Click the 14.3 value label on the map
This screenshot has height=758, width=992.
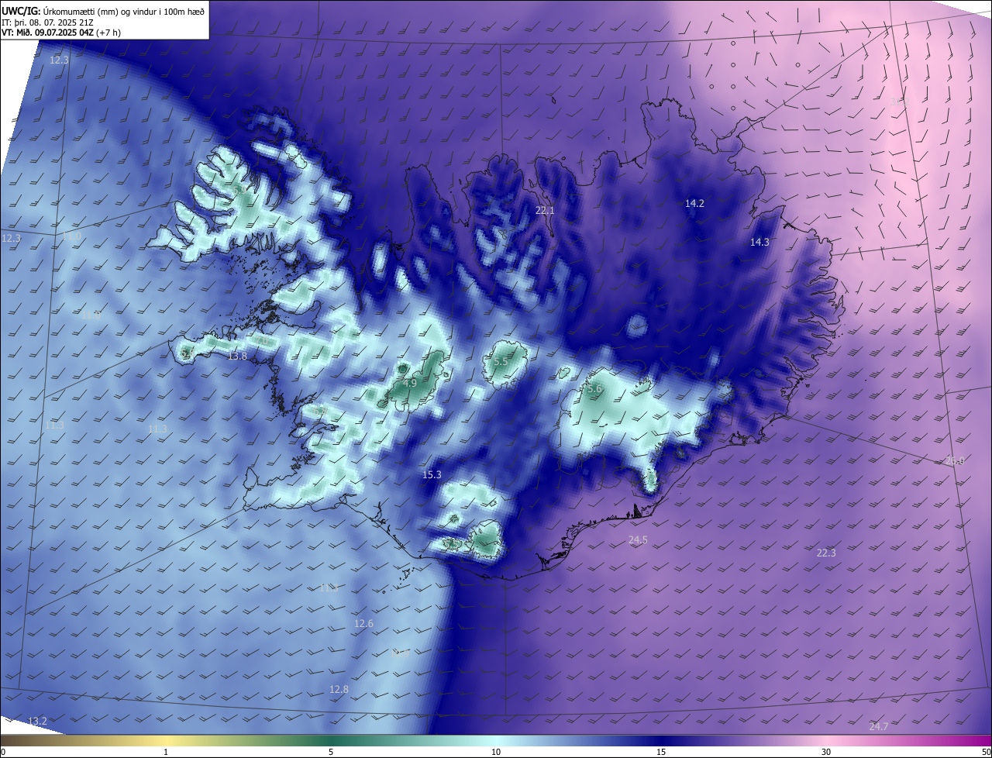tap(759, 243)
